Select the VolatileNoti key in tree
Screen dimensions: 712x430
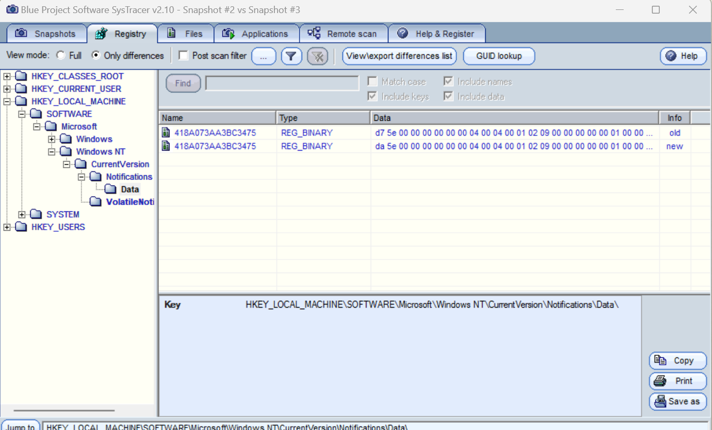click(130, 202)
